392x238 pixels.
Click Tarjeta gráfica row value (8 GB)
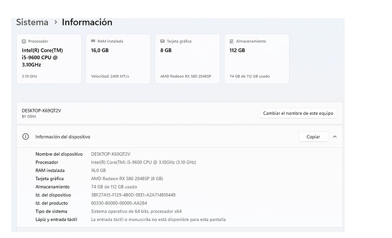coord(127,178)
